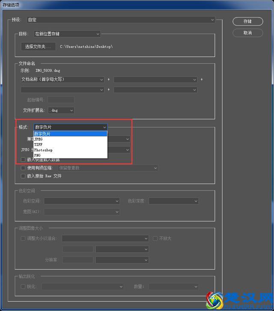Click the example filename IMG_5939.dng
This screenshot has width=274, height=311.
(x=48, y=71)
